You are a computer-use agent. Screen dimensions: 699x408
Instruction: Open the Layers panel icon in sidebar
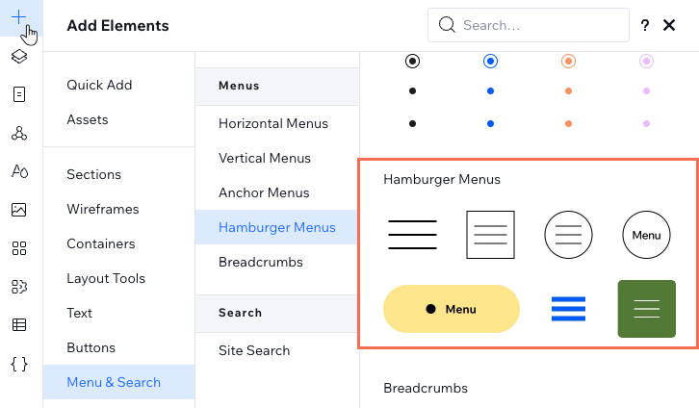(x=19, y=57)
